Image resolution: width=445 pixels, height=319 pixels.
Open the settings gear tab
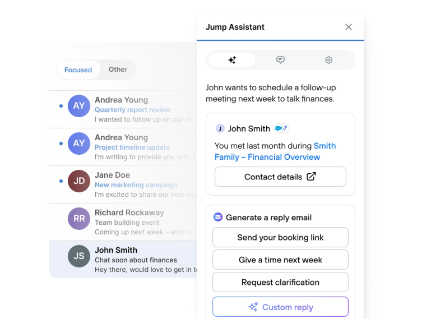point(328,60)
